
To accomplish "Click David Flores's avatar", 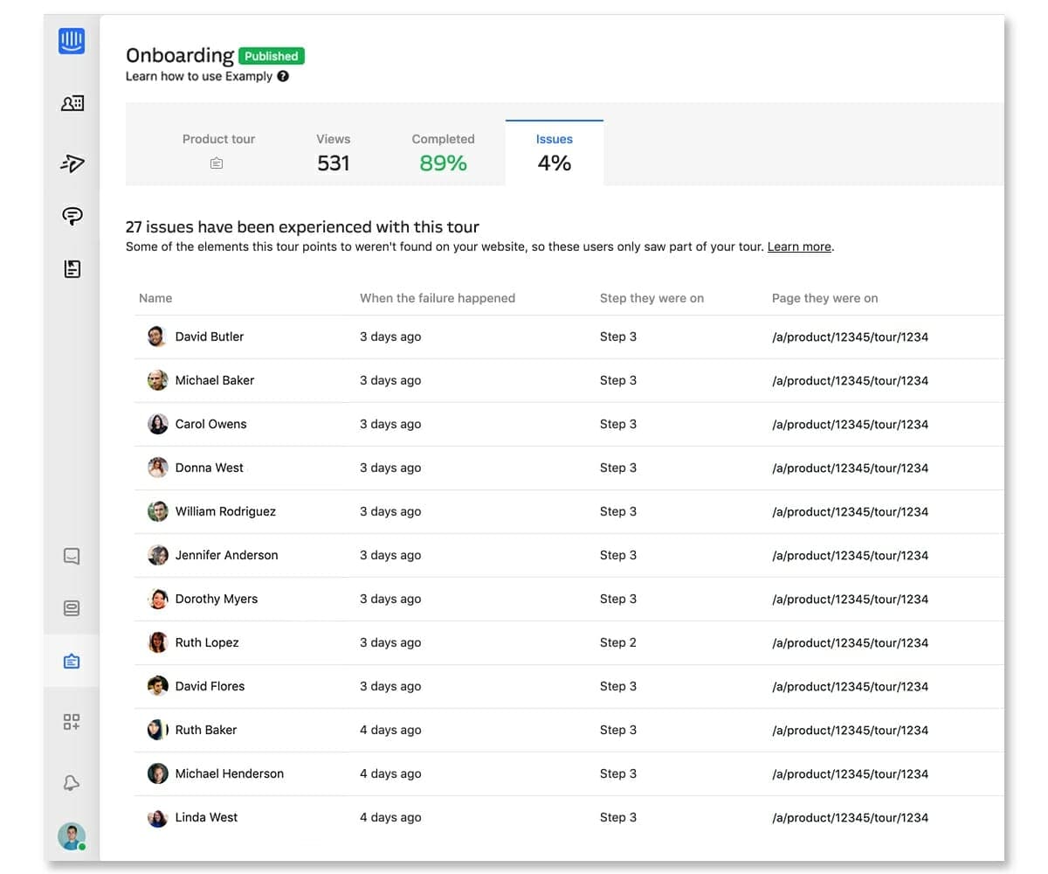I will [x=157, y=686].
